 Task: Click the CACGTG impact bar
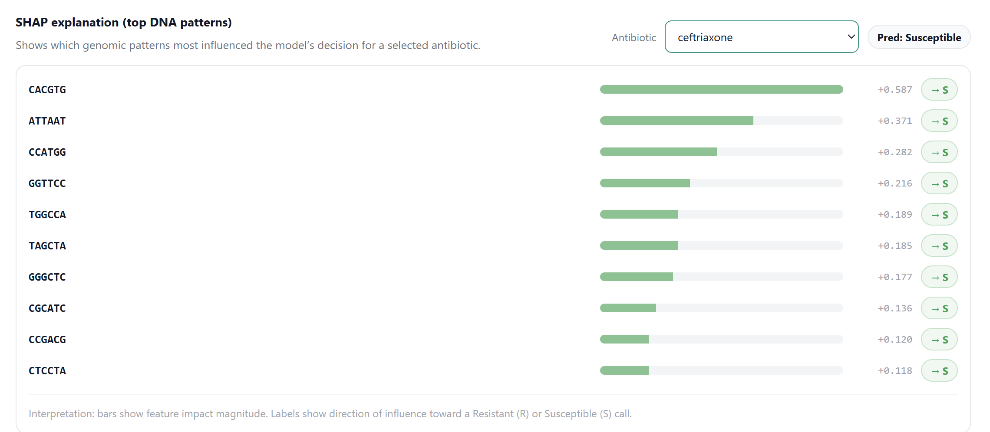[x=721, y=90]
